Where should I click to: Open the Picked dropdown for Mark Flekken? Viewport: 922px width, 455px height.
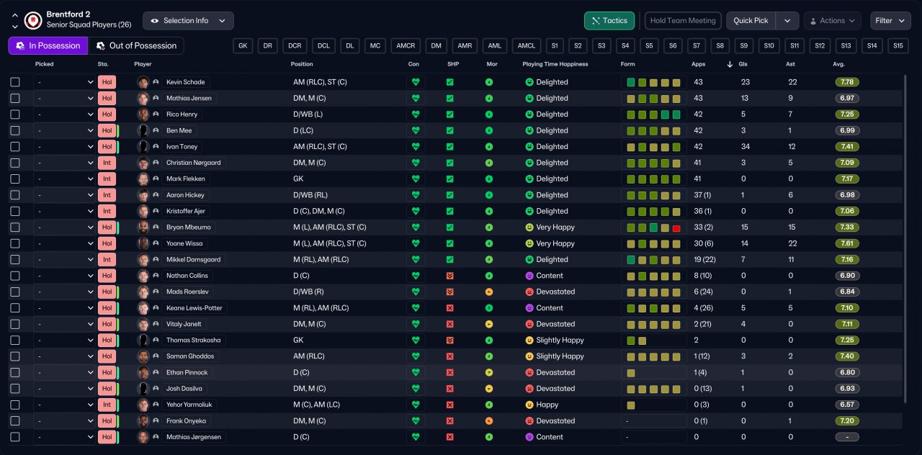pos(65,179)
